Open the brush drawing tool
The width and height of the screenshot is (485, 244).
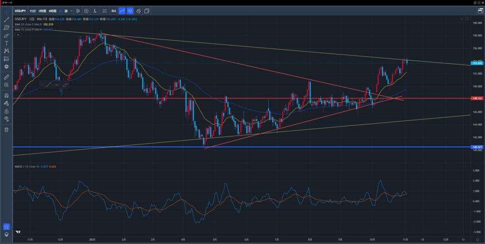point(7,35)
